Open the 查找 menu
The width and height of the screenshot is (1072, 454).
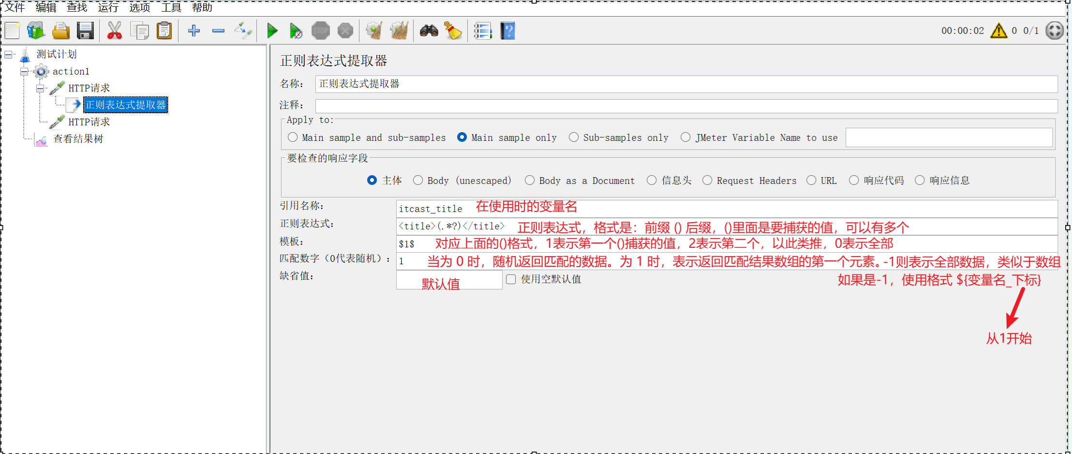tap(77, 7)
